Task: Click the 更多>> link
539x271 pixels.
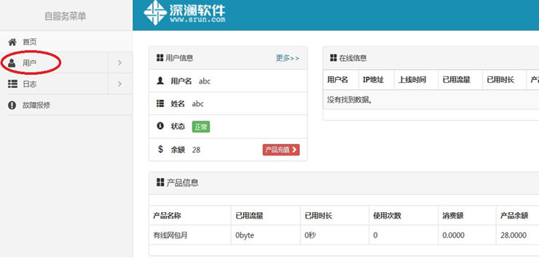Action: click(x=288, y=58)
